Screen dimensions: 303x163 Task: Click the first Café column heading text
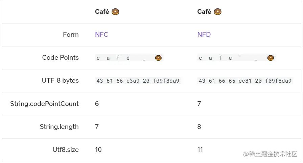(x=102, y=12)
